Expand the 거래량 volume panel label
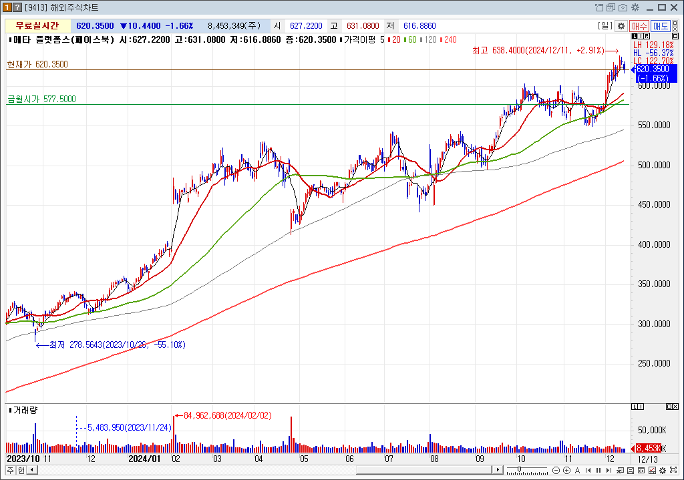Image resolution: width=684 pixels, height=480 pixels. point(24,409)
